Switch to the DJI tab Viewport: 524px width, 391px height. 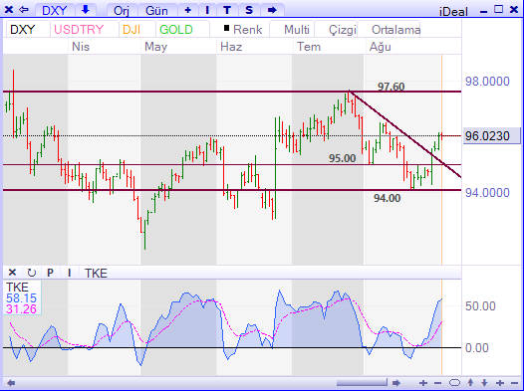(136, 30)
